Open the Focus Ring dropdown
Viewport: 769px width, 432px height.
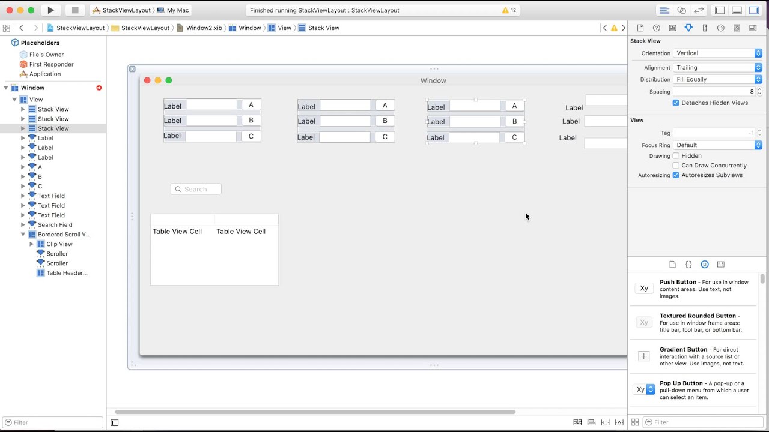(x=717, y=145)
